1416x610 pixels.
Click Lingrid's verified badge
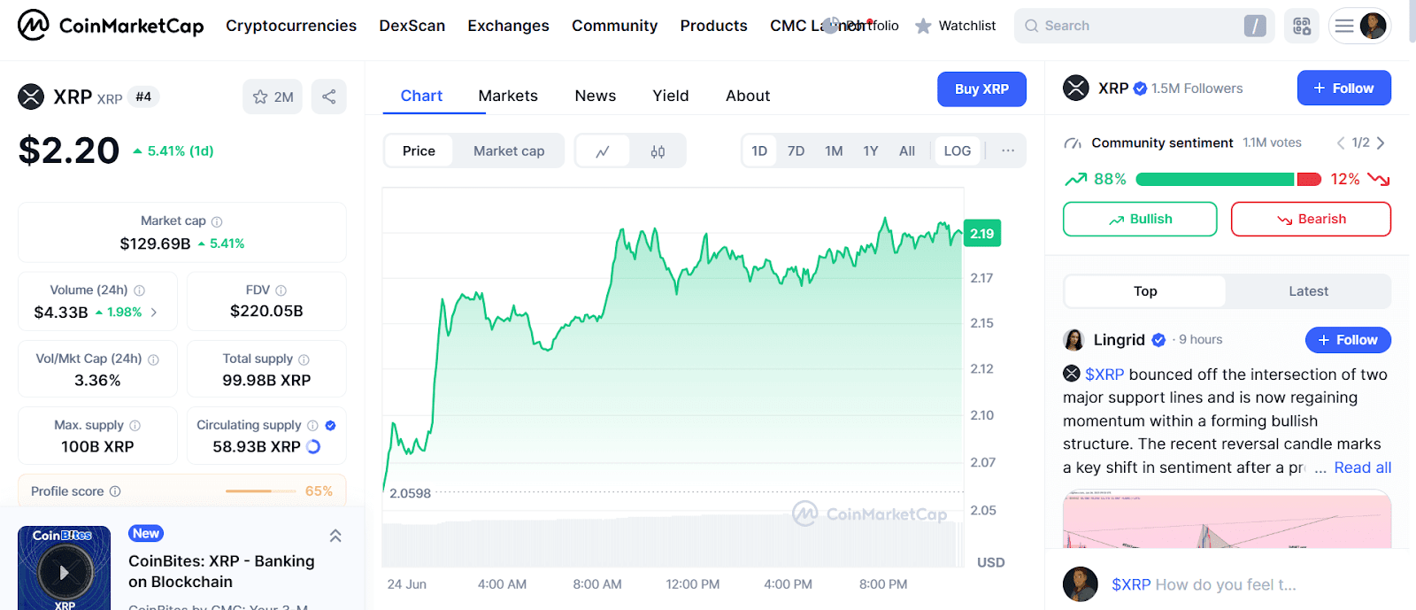point(1158,340)
